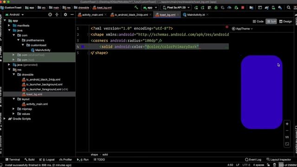Set preview zoom to 1:1
This screenshot has height=167, width=297.
287,137
